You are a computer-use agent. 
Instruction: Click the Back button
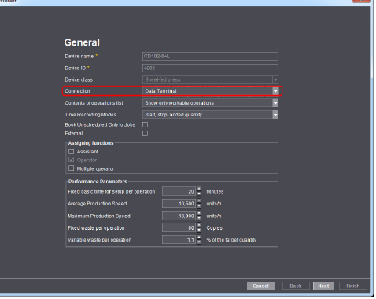click(x=296, y=286)
